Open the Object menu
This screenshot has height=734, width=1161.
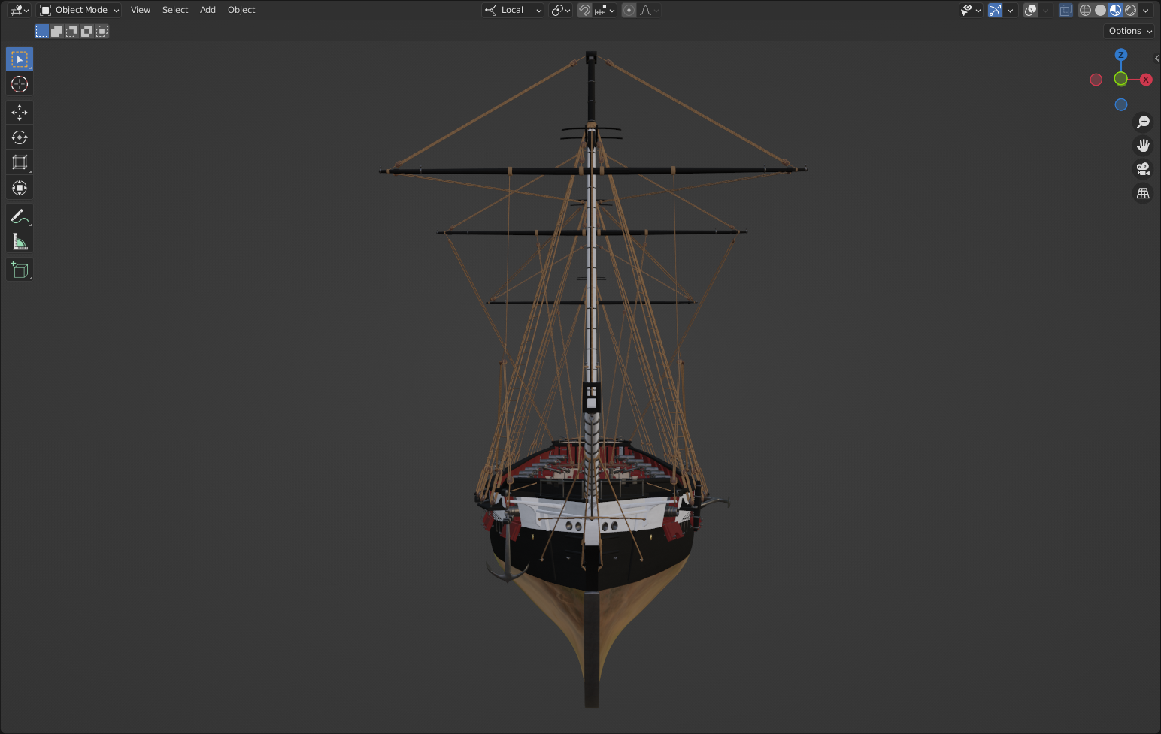point(241,10)
